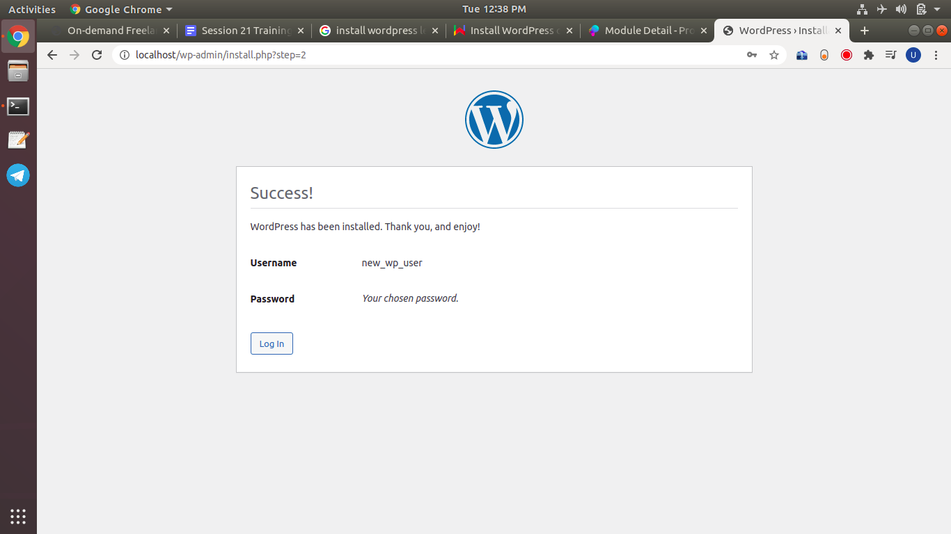This screenshot has width=951, height=534.
Task: Close the Session 21 Training tab
Action: 301,31
